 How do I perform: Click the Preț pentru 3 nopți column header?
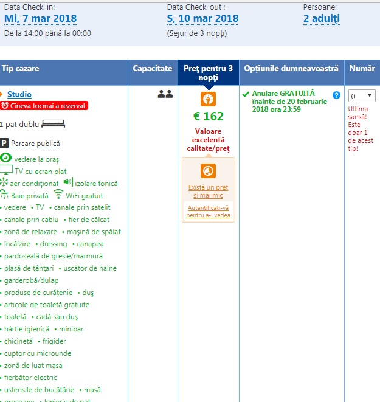(x=209, y=73)
